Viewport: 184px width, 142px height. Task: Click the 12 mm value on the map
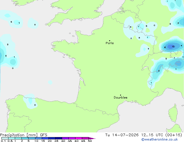point(173,47)
